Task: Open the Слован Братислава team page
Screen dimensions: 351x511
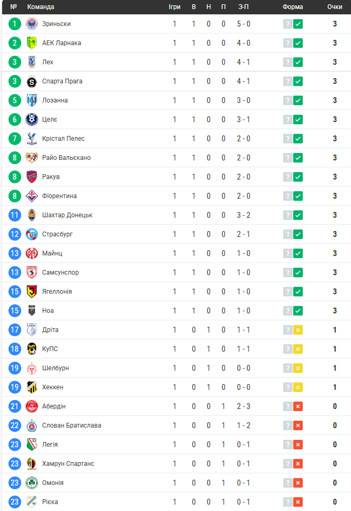Action: [x=72, y=425]
